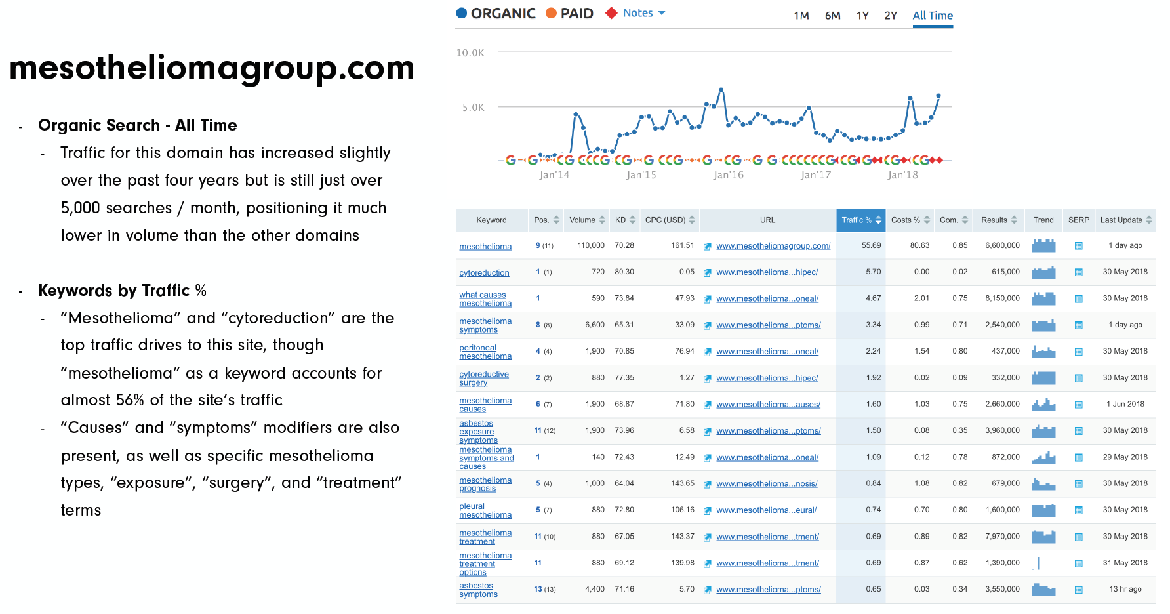Open the 'mesothelioma' keyword link
Viewport: 1170px width, 614px height.
485,247
